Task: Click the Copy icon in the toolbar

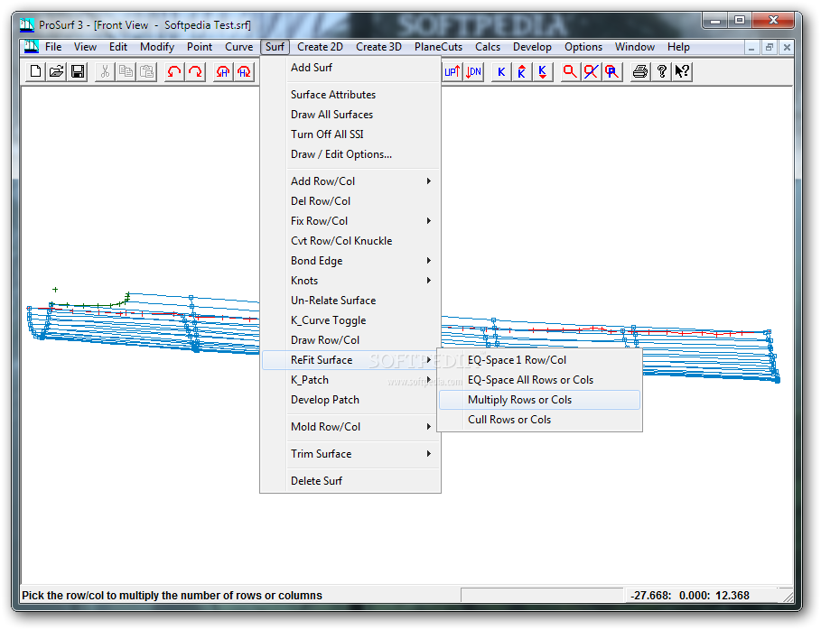Action: pyautogui.click(x=126, y=71)
